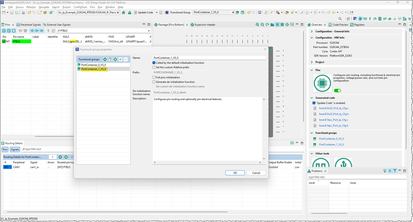The width and height of the screenshot is (413, 222).
Task: Open PortContainer_0_VS_0 link in Overview
Action: (x=331, y=139)
